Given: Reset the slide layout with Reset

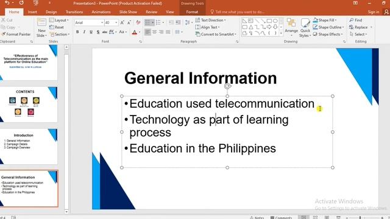Looking at the screenshot, I should (x=57, y=27).
